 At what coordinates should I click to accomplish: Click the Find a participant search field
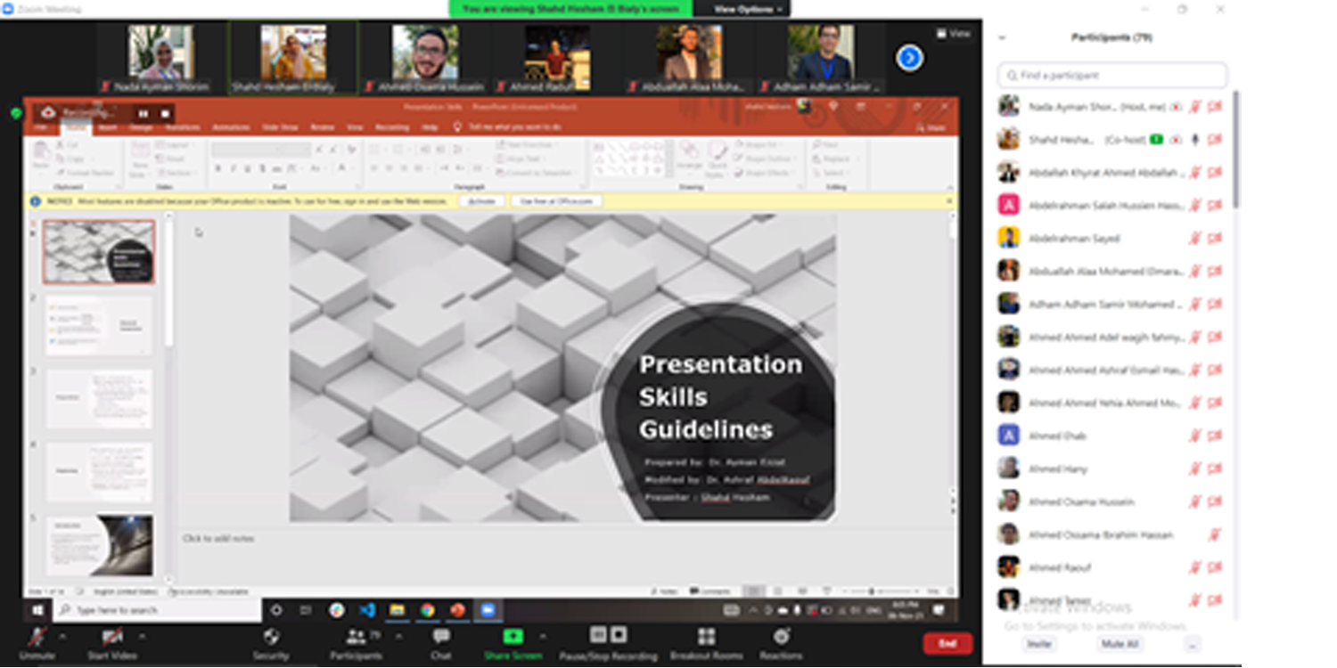pyautogui.click(x=1112, y=76)
